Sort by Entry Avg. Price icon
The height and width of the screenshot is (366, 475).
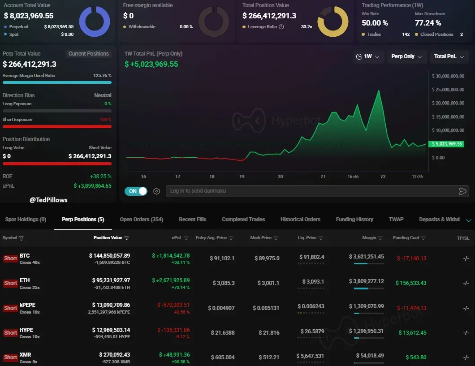(x=231, y=238)
